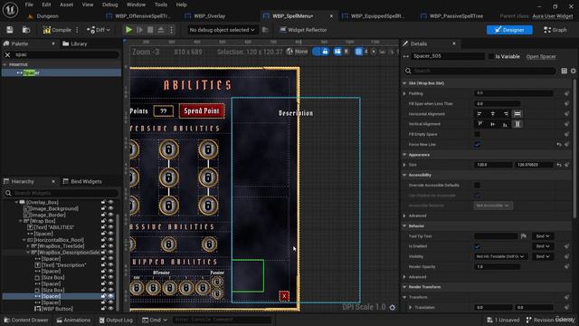
Task: Switch to Graph mode
Action: pos(555,30)
